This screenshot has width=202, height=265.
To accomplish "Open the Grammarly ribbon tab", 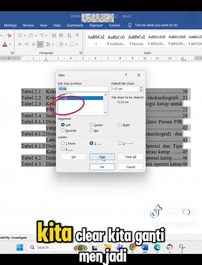I will (x=75, y=25).
